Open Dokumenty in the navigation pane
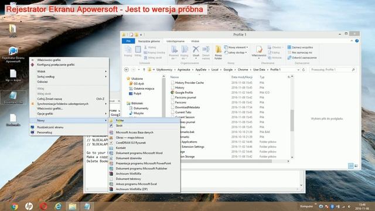The width and height of the screenshot is (375, 211). (x=141, y=108)
